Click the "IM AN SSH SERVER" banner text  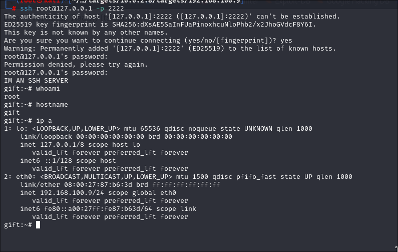coord(36,81)
